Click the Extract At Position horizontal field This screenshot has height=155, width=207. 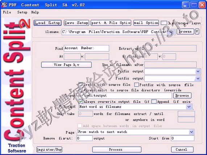pos(151,56)
